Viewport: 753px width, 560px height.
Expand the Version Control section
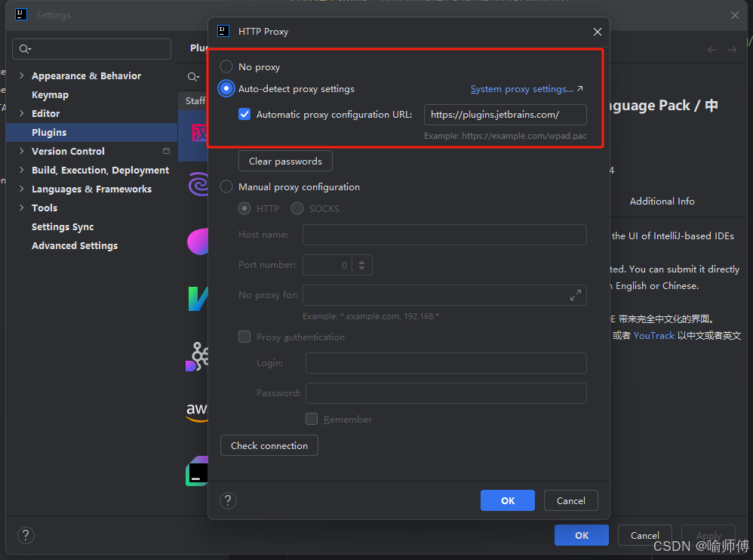point(22,151)
